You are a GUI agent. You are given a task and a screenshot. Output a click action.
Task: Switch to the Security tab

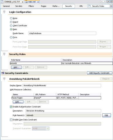pos(69,6)
